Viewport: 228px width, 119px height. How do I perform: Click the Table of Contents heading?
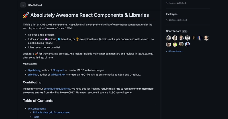pyautogui.click(x=38, y=101)
